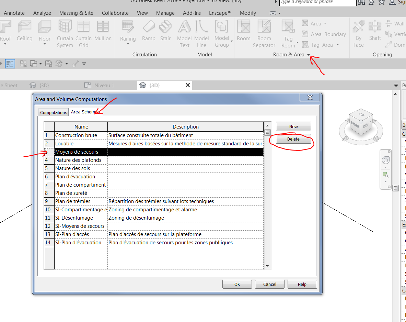406x322 pixels.
Task: Select the Tag Room tool
Action: tap(288, 34)
